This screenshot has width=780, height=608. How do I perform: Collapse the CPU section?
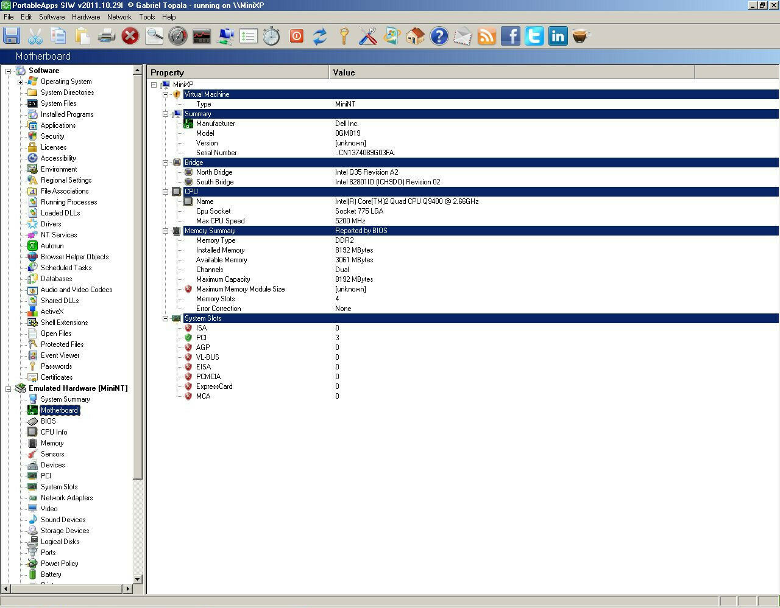click(x=165, y=192)
